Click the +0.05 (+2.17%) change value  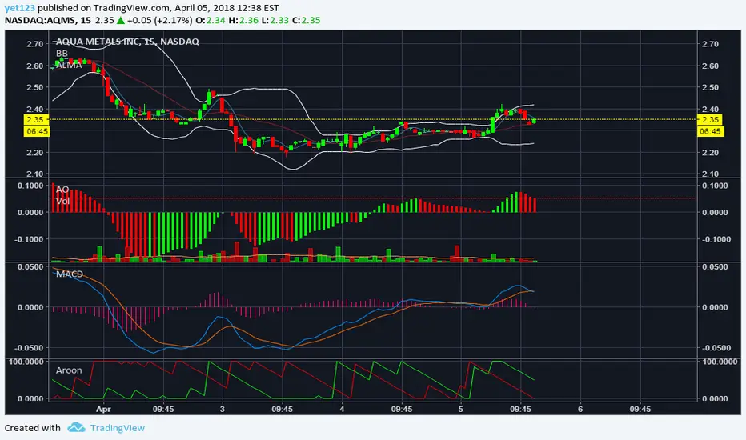click(x=160, y=21)
